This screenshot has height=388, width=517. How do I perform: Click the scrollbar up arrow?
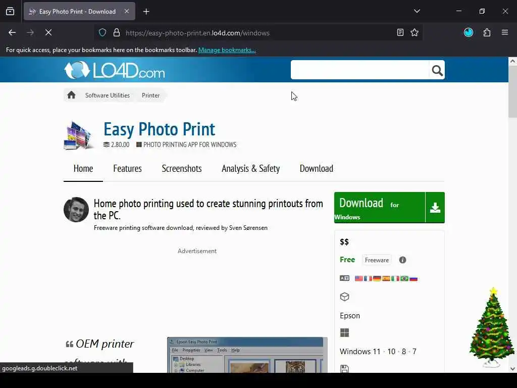click(512, 61)
